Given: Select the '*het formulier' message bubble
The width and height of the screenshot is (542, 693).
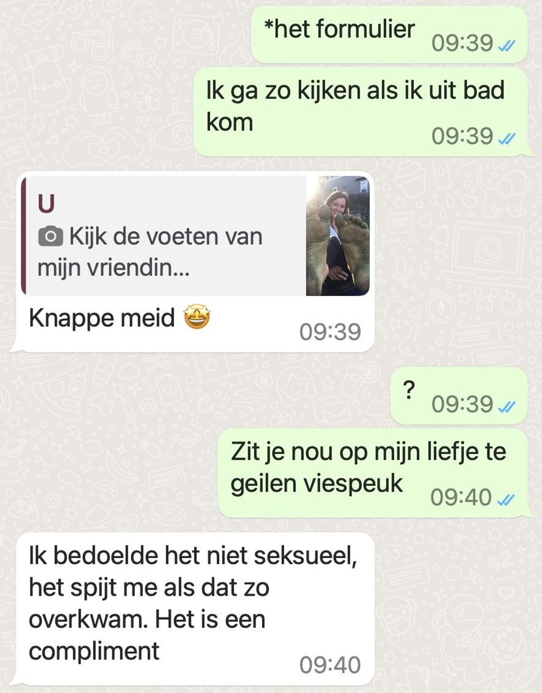Looking at the screenshot, I should click(389, 35).
